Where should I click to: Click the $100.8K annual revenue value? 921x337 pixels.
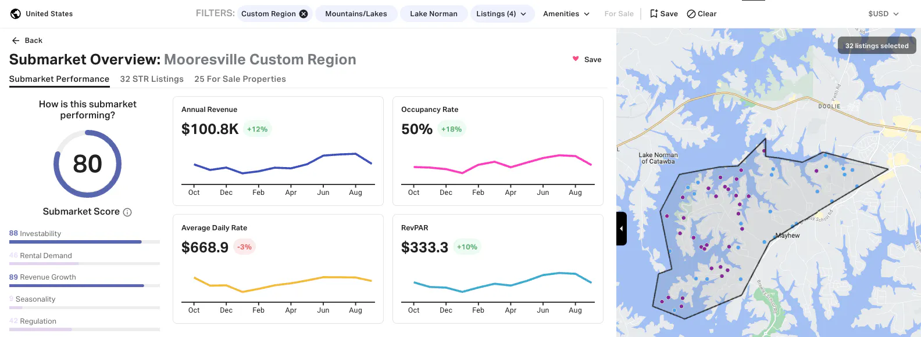pos(210,129)
